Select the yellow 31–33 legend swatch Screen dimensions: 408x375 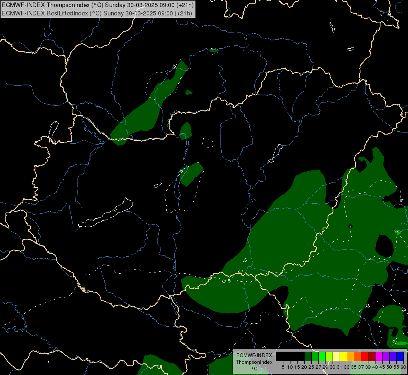click(343, 356)
